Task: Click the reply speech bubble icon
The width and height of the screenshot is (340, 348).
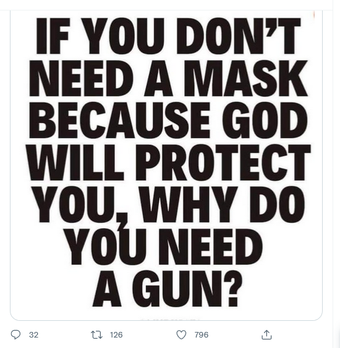Action: (16, 334)
